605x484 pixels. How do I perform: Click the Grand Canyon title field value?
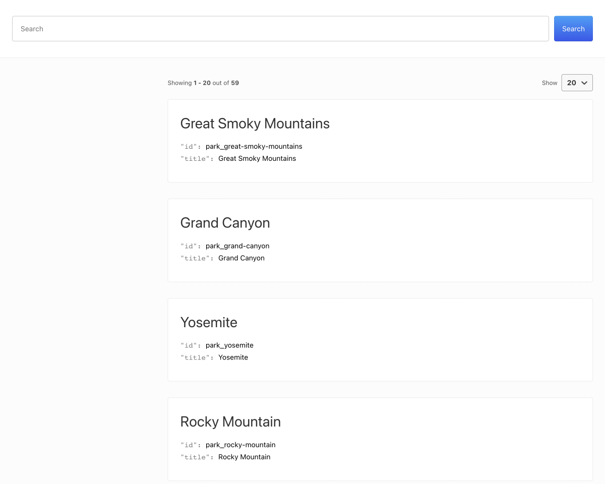coord(241,258)
